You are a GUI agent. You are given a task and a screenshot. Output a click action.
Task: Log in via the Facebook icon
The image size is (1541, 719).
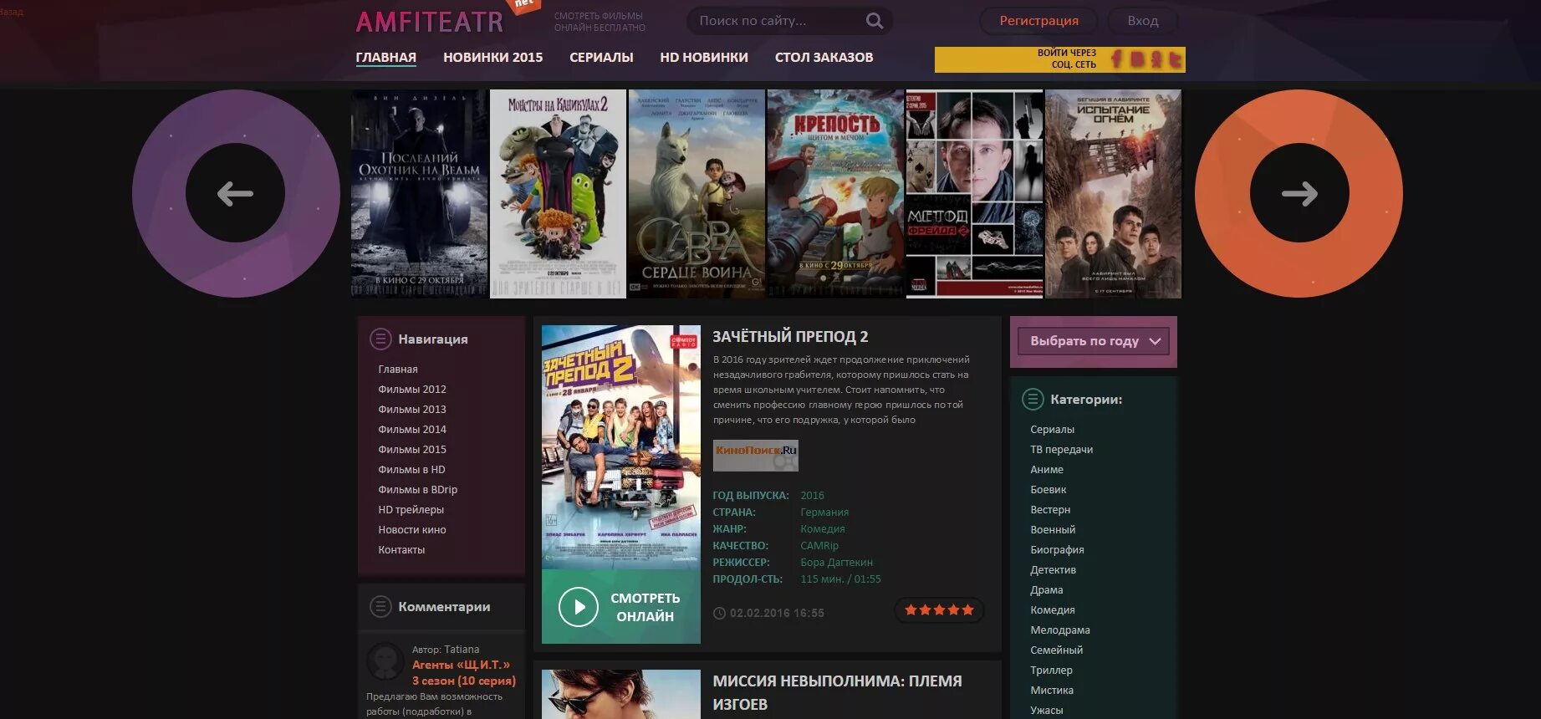click(1117, 59)
